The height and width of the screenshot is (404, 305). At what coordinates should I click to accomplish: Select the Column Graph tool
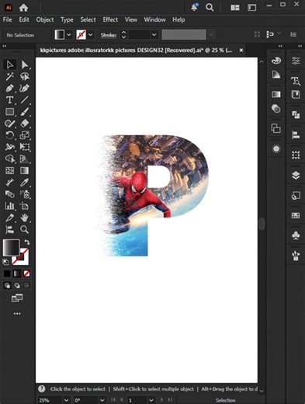point(9,206)
